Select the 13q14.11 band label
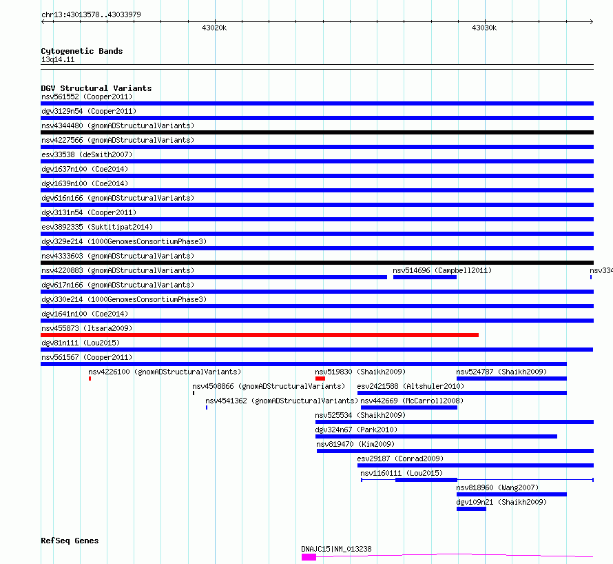 [58, 59]
